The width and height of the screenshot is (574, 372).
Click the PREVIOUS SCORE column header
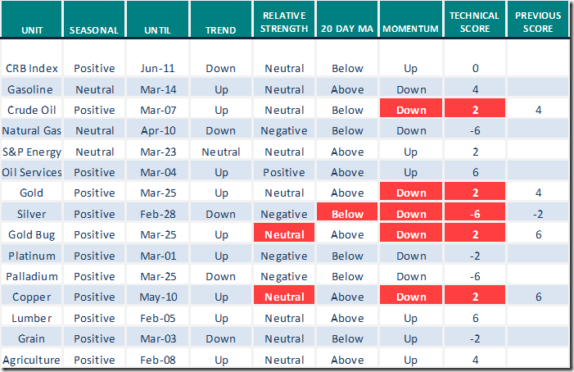click(x=538, y=23)
